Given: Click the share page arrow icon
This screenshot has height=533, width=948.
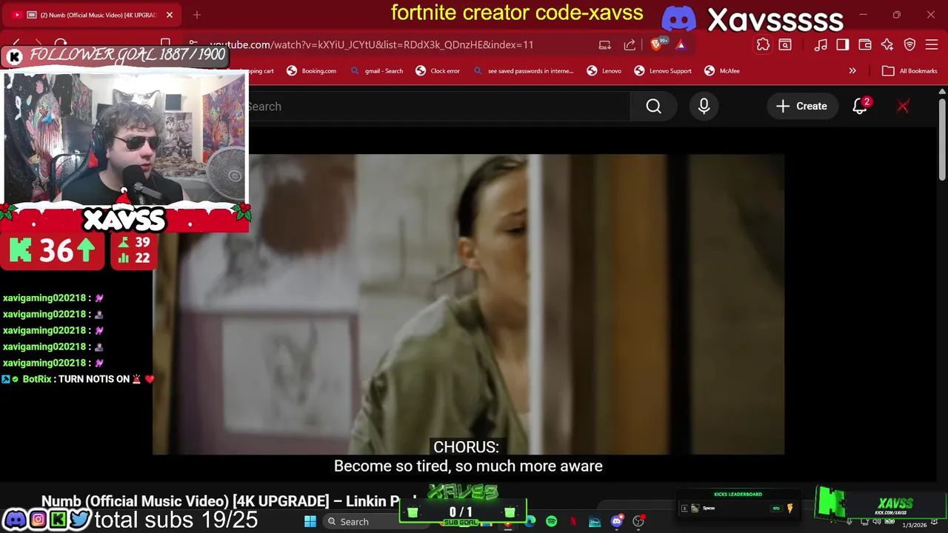Looking at the screenshot, I should click(x=630, y=44).
